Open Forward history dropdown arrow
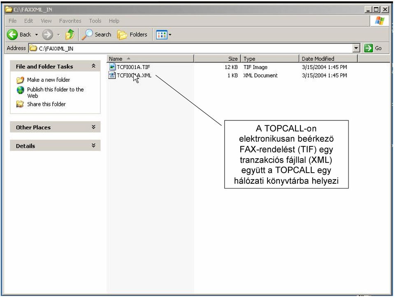 tap(58, 35)
